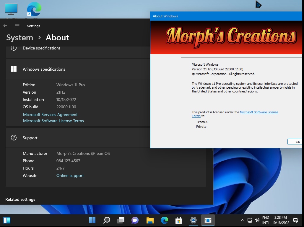Open the Microsoft Services Agreement link
Screen dimensions: 304x227
pyautogui.click(x=50, y=115)
